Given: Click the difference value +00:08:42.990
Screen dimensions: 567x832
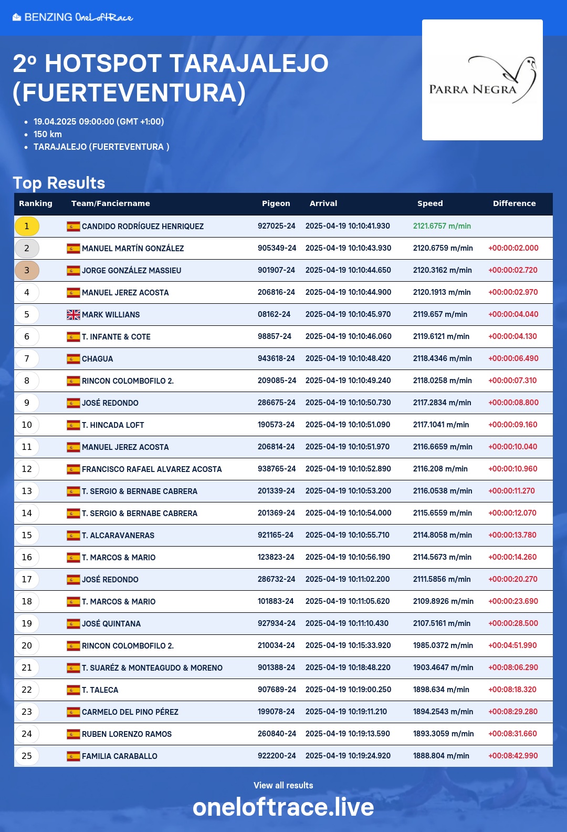Looking at the screenshot, I should click(513, 756).
